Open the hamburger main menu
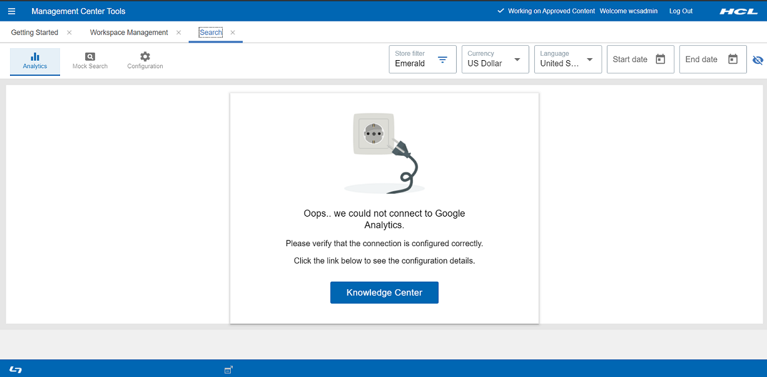This screenshot has height=377, width=767. pos(11,11)
